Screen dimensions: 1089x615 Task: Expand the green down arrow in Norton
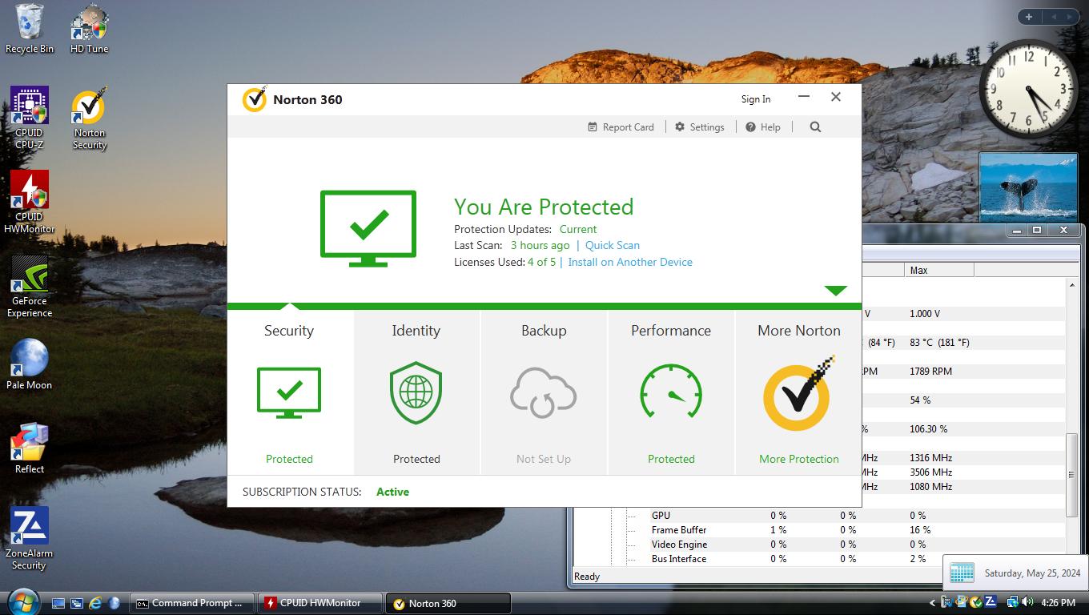tap(835, 291)
